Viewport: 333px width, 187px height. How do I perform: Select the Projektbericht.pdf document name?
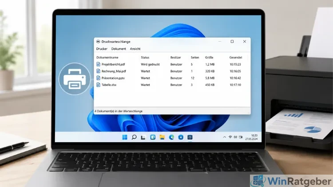113,64
